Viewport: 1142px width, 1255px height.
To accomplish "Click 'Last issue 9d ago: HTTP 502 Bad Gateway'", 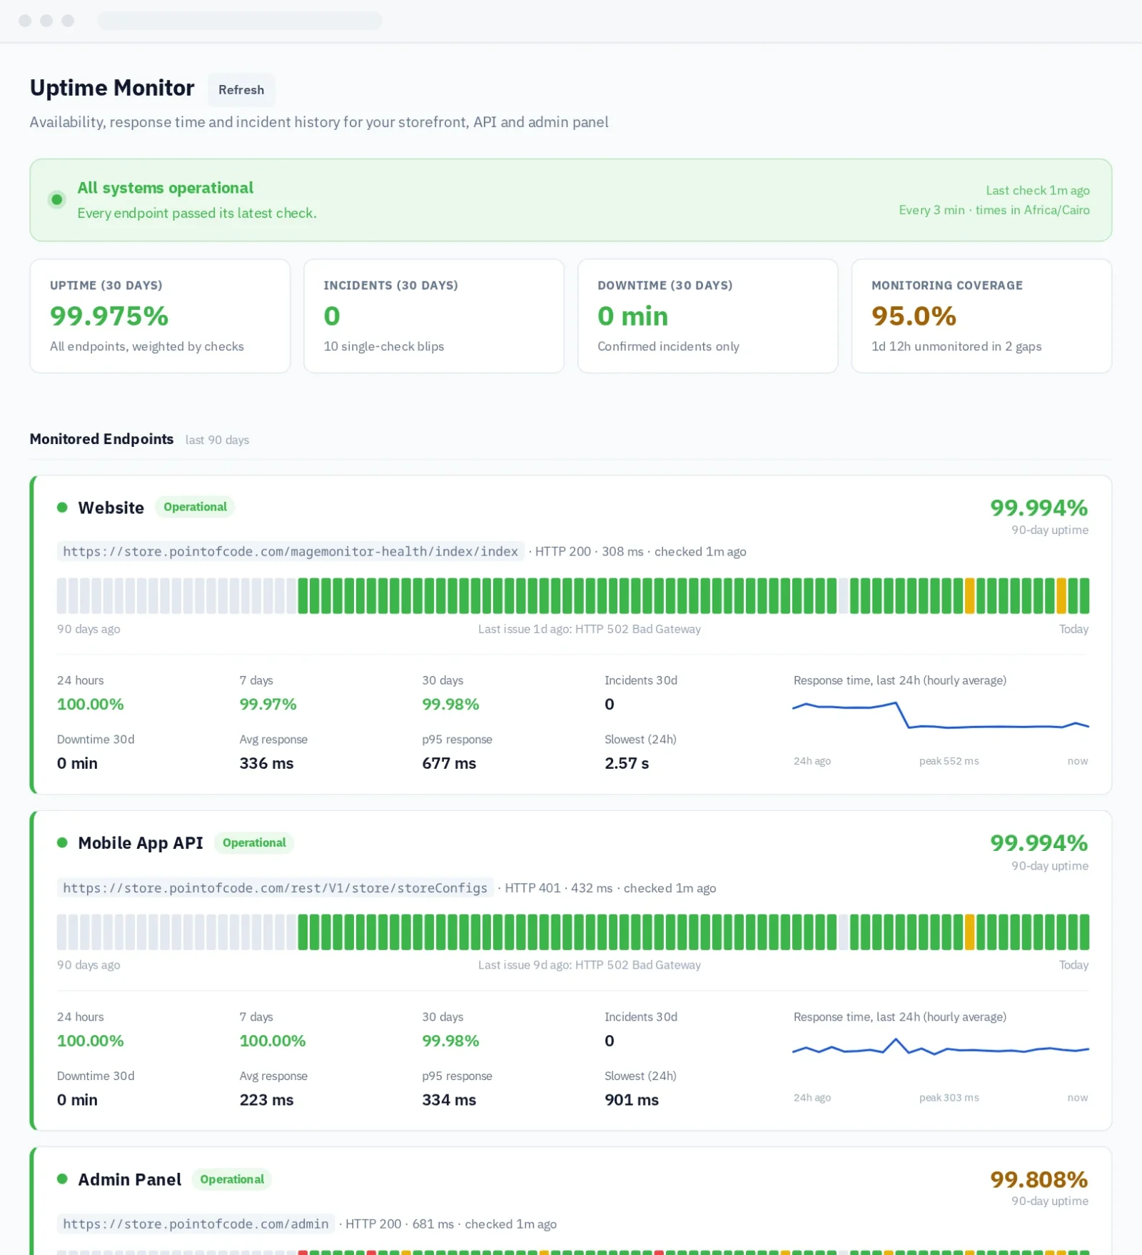I will coord(590,965).
